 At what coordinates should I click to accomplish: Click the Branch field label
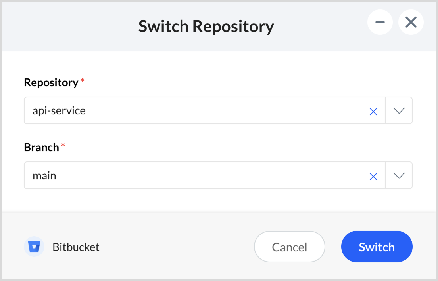tap(42, 148)
